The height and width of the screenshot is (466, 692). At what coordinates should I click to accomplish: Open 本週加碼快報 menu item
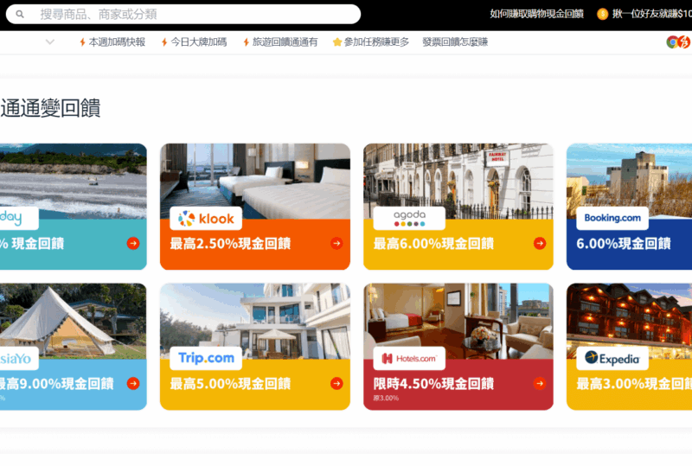(x=117, y=41)
